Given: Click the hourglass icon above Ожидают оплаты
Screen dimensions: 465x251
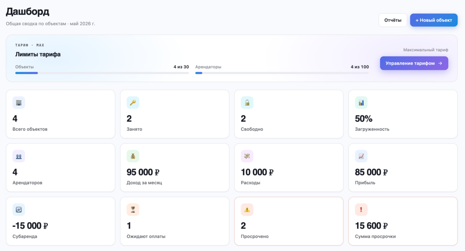Looking at the screenshot, I should 133,210.
